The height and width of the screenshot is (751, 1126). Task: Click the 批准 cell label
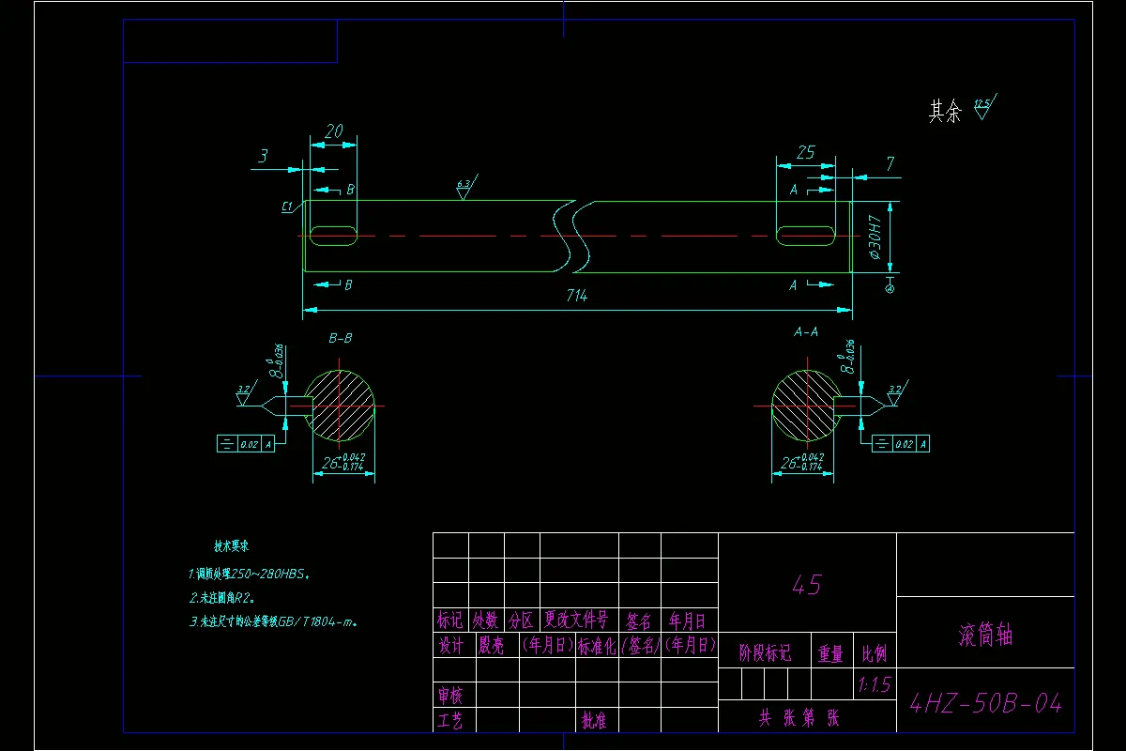594,721
